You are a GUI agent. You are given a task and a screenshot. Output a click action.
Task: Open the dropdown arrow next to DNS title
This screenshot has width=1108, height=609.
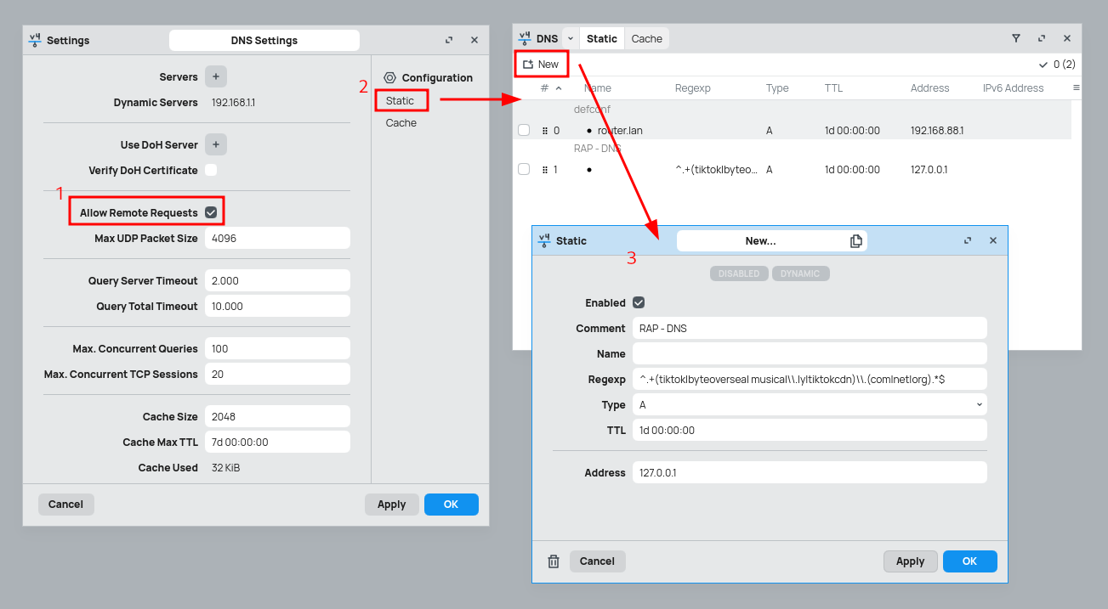[570, 38]
